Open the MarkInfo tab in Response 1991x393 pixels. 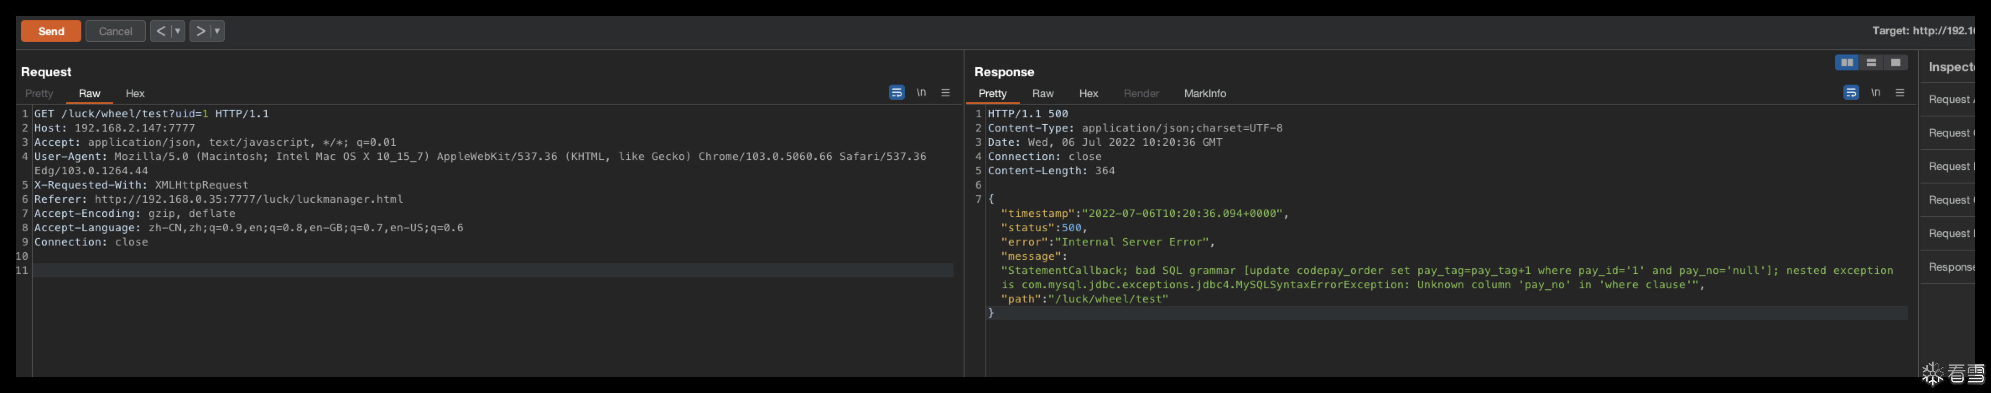(1205, 93)
